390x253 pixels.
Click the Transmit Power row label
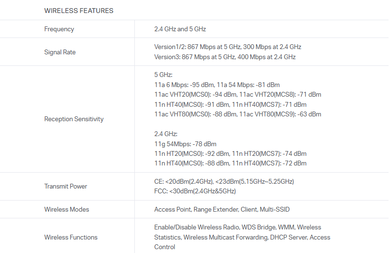(66, 186)
